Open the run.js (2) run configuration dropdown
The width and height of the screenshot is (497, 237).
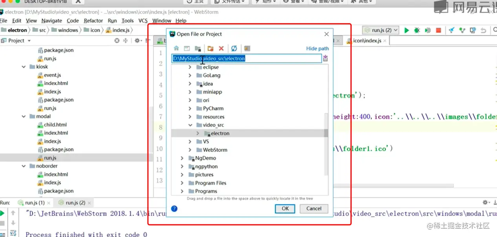click(381, 30)
